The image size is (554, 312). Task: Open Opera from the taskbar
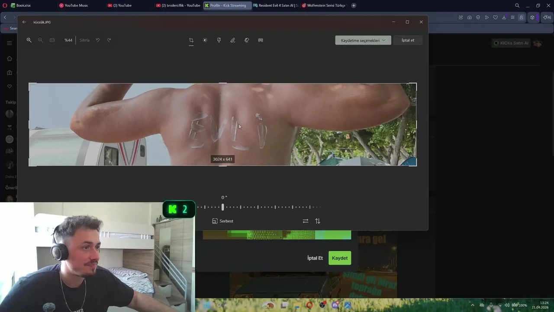[309, 305]
